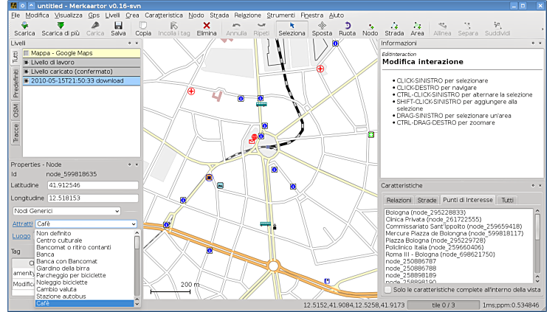Screen dimensions: 555x312
Task: Click the Luogo link label
Action: pos(21,236)
